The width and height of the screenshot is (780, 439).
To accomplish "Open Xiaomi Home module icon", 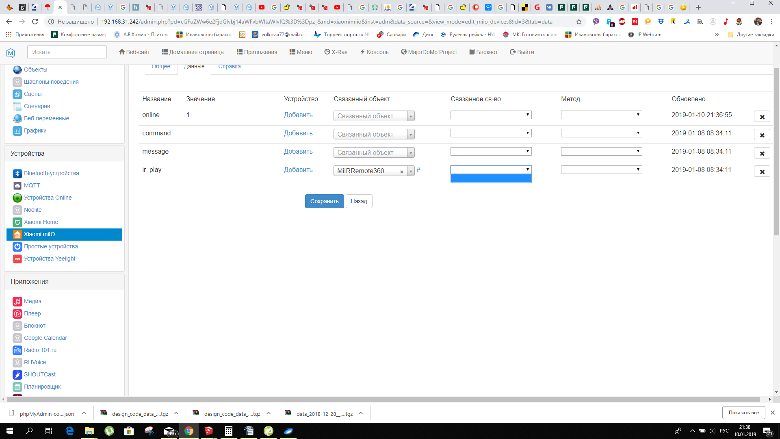I will (17, 222).
